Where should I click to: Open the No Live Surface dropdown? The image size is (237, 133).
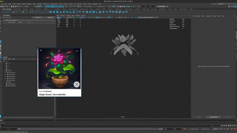tap(88, 7)
